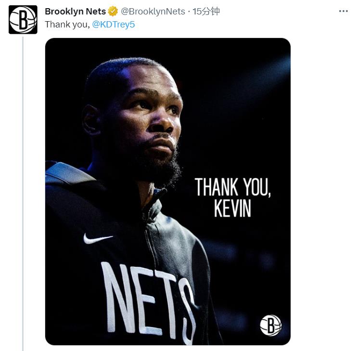Click the Nike swoosh on the hoodie
Image resolution: width=356 pixels, height=351 pixels.
[x=98, y=238]
